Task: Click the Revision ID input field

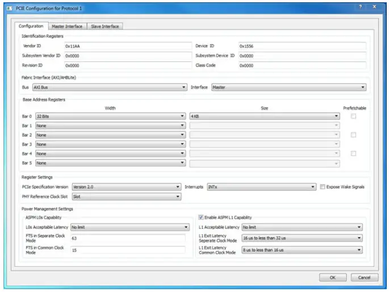Action: 128,65
